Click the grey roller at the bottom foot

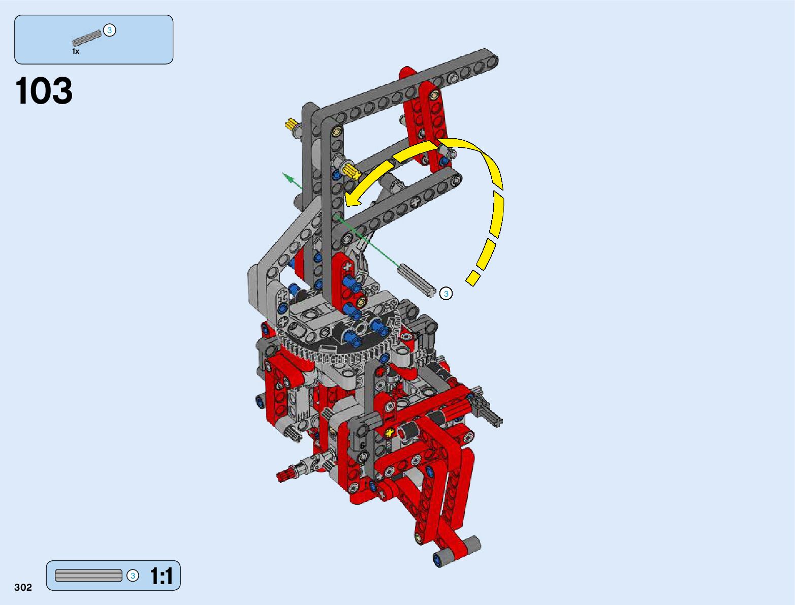[471, 544]
